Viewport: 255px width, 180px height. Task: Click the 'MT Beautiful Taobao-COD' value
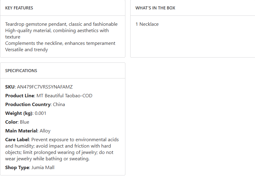(65, 96)
